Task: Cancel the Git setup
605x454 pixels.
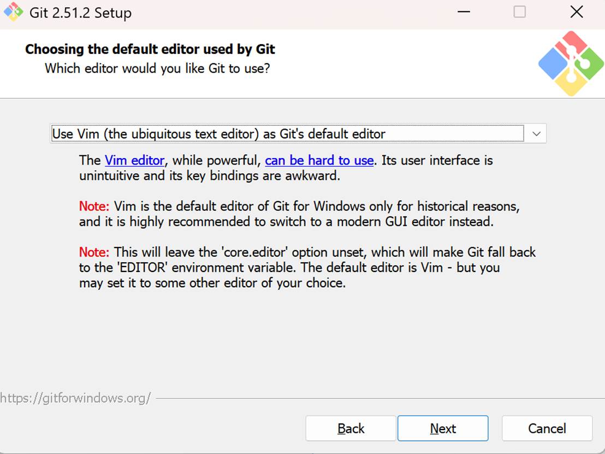Action: point(547,428)
